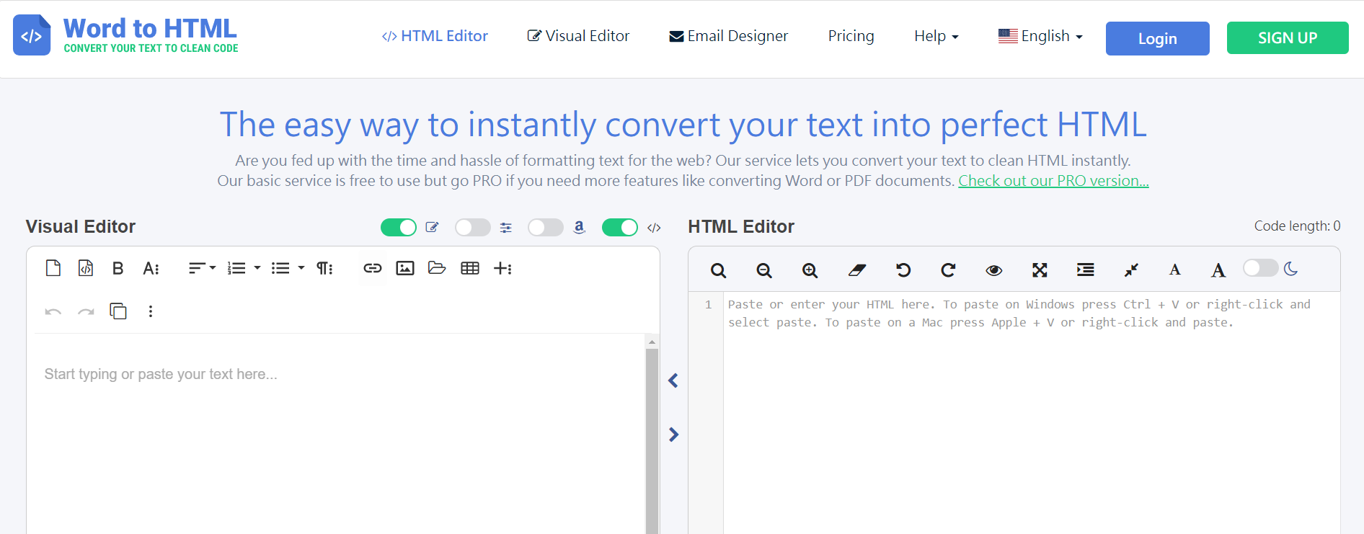
Task: Click the numbered list icon
Action: click(236, 268)
